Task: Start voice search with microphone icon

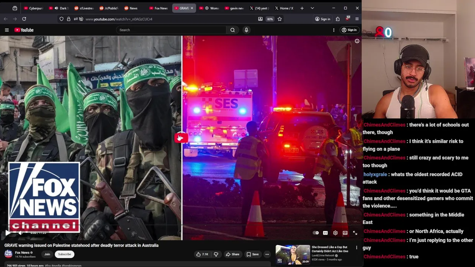Action: [x=246, y=30]
